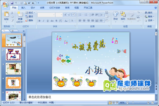Switch to the 开始 (Home) tab
Viewport: 159px width, 106px height.
coord(14,8)
